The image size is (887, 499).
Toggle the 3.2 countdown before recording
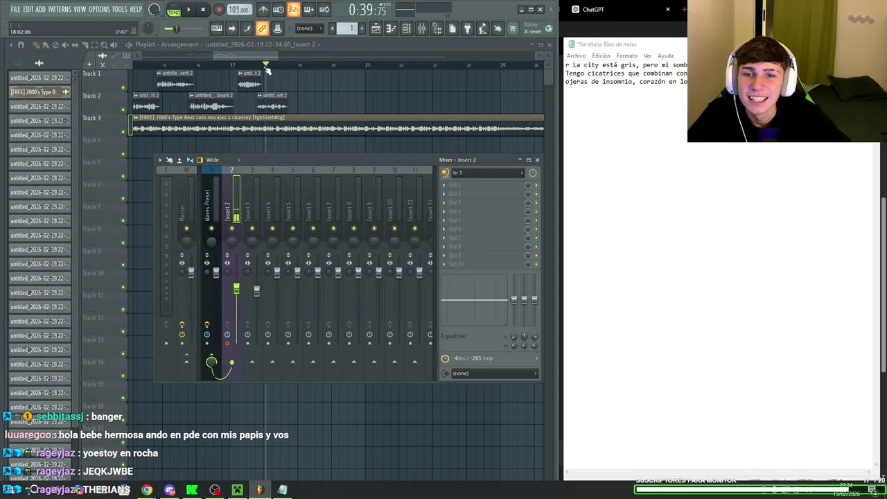coord(293,10)
